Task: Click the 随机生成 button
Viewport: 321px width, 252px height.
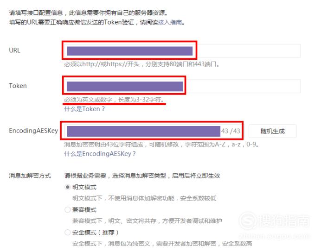Action: 272,131
